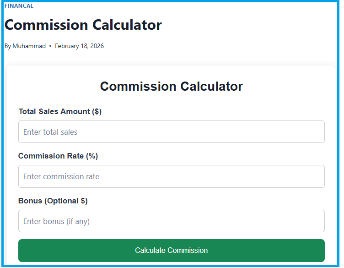Click the bullet separator between author and date
The height and width of the screenshot is (268, 344).
coord(50,46)
